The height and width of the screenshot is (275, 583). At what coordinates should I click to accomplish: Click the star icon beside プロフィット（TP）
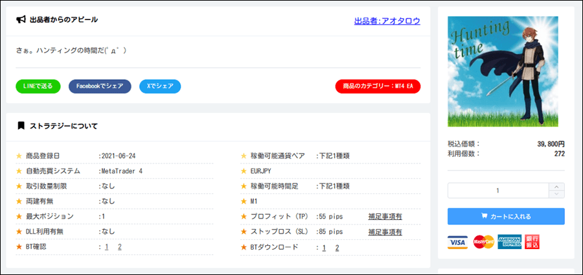click(x=244, y=216)
